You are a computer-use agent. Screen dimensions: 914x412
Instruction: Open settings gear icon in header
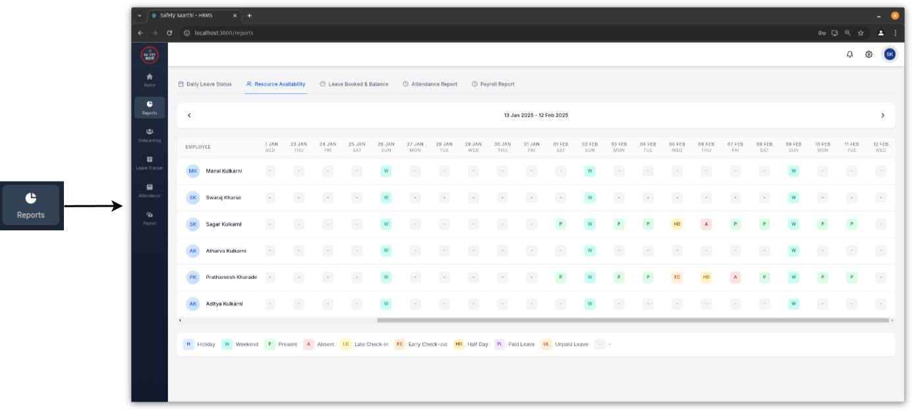pyautogui.click(x=869, y=55)
